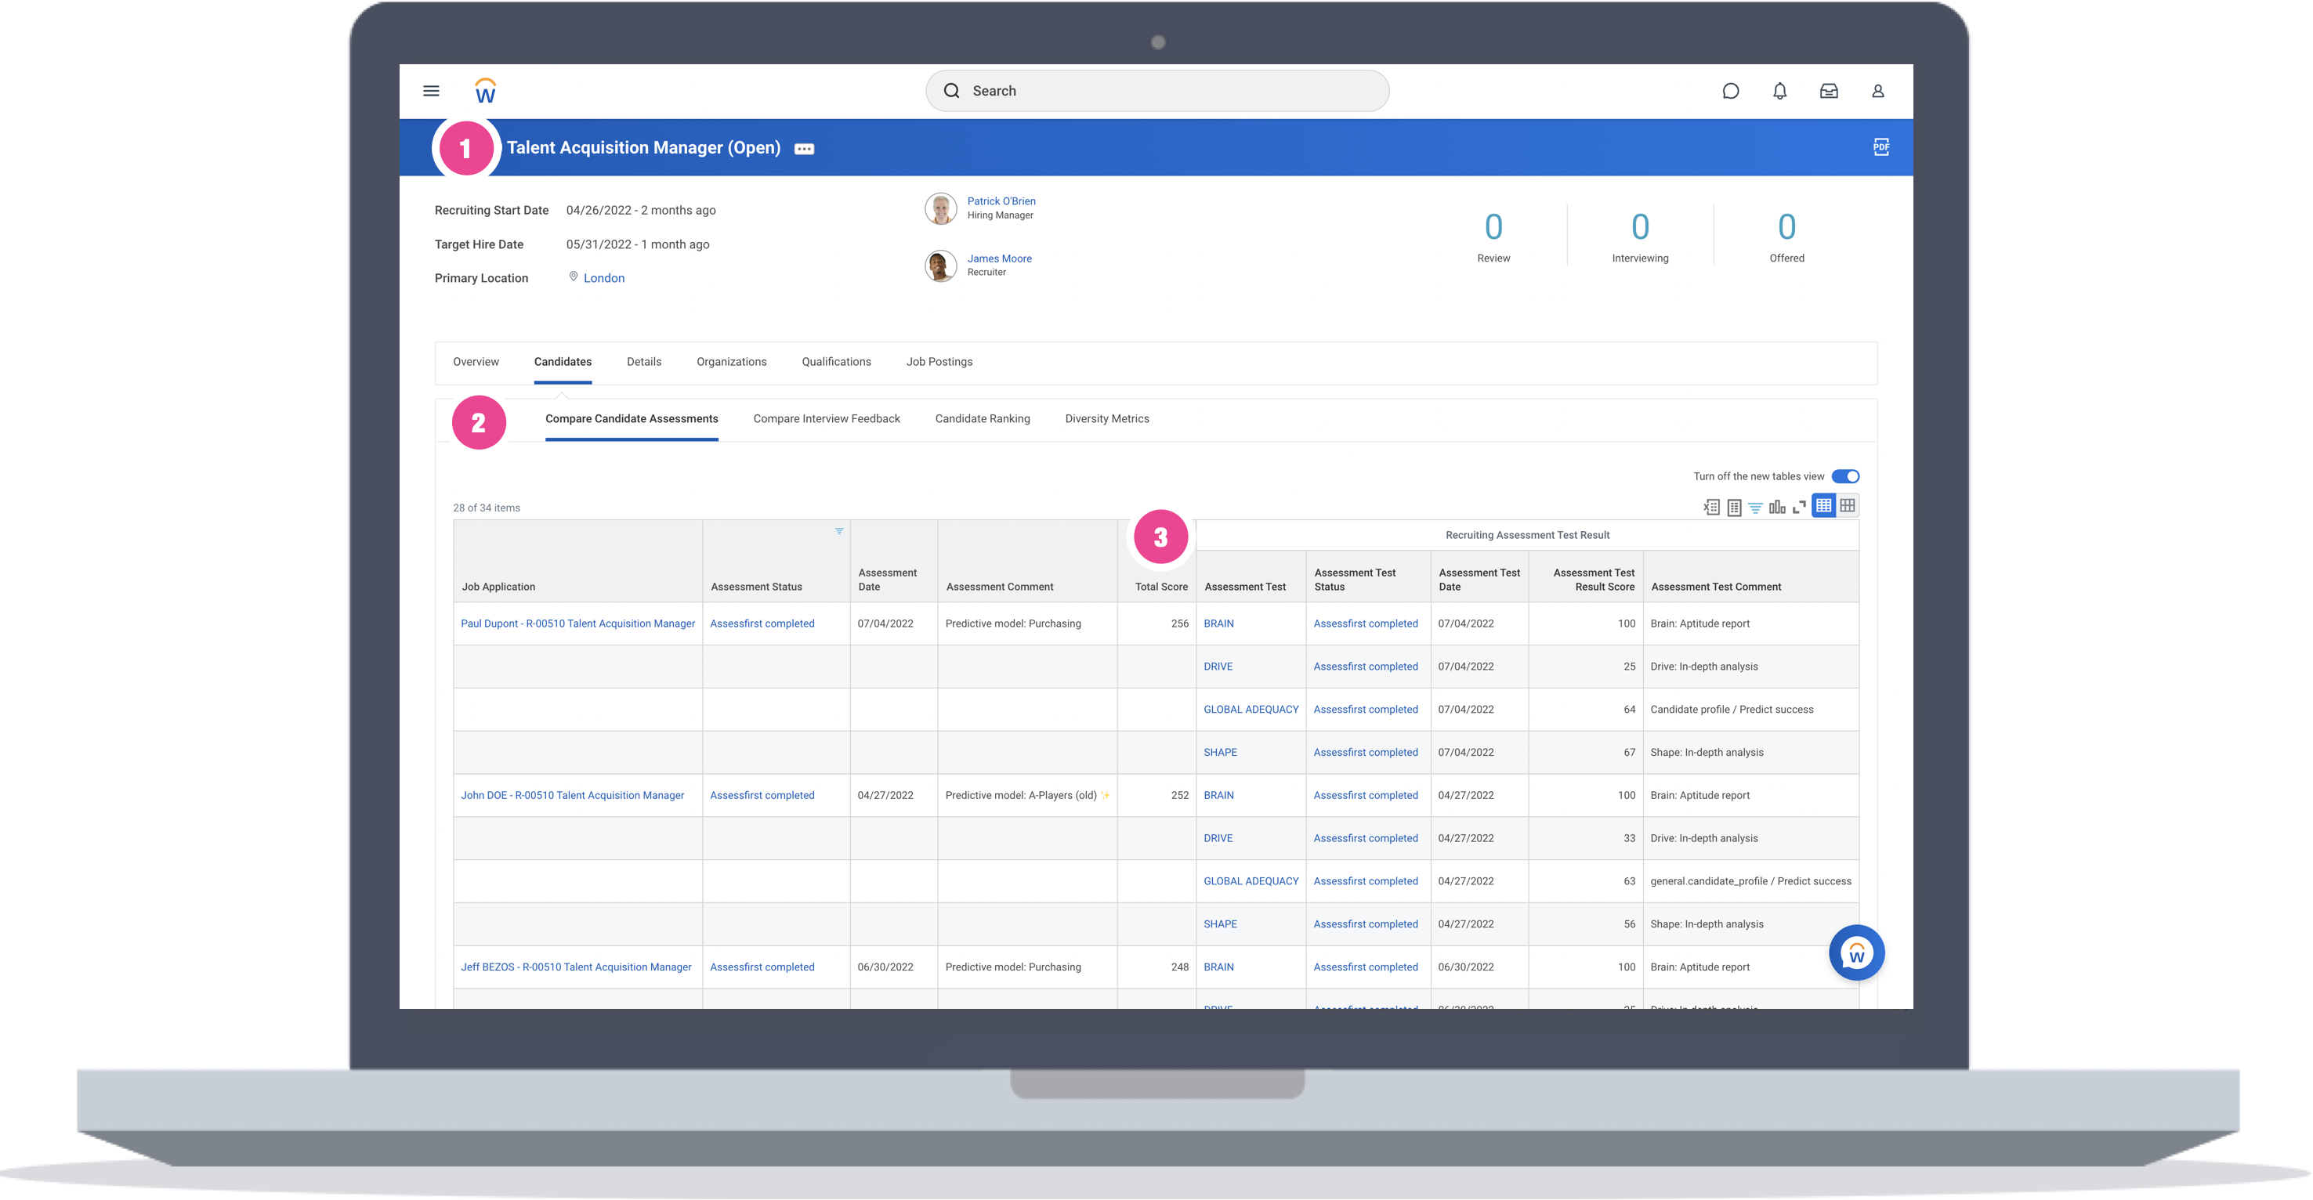Open Assessment Status column filter arrow
The image size is (2313, 1200).
click(838, 531)
